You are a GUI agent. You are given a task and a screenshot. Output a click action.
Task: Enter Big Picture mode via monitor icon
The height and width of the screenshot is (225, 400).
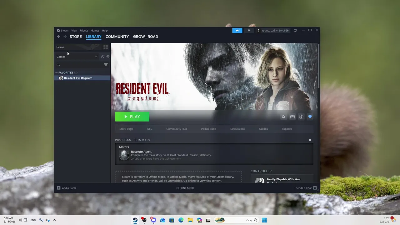point(295,31)
